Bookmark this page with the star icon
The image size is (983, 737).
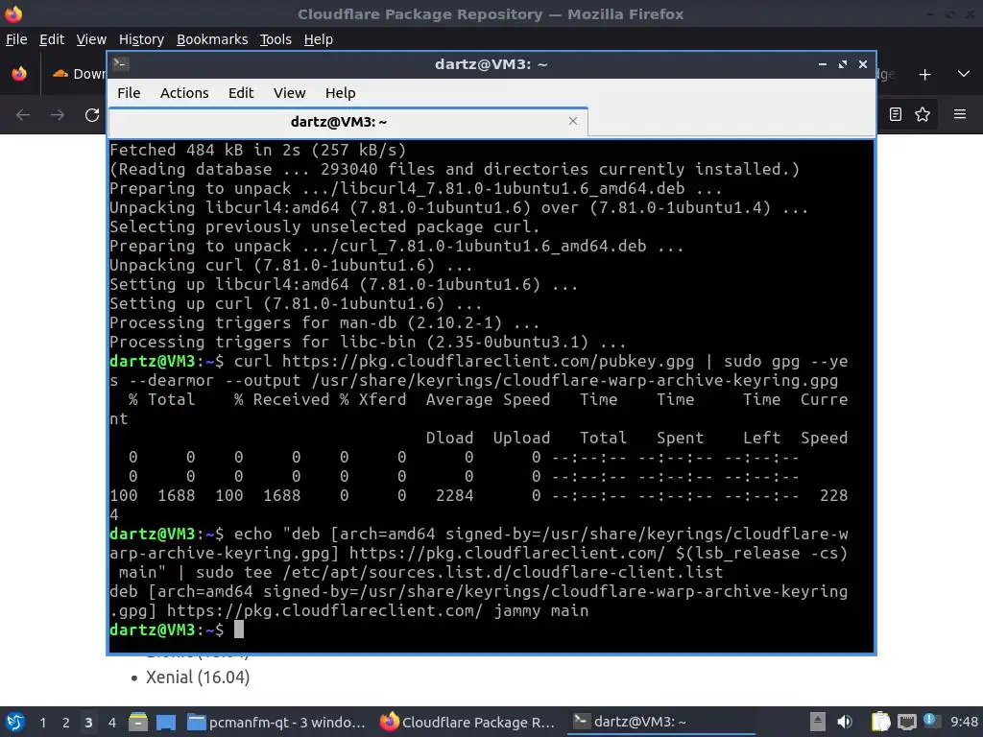923,114
